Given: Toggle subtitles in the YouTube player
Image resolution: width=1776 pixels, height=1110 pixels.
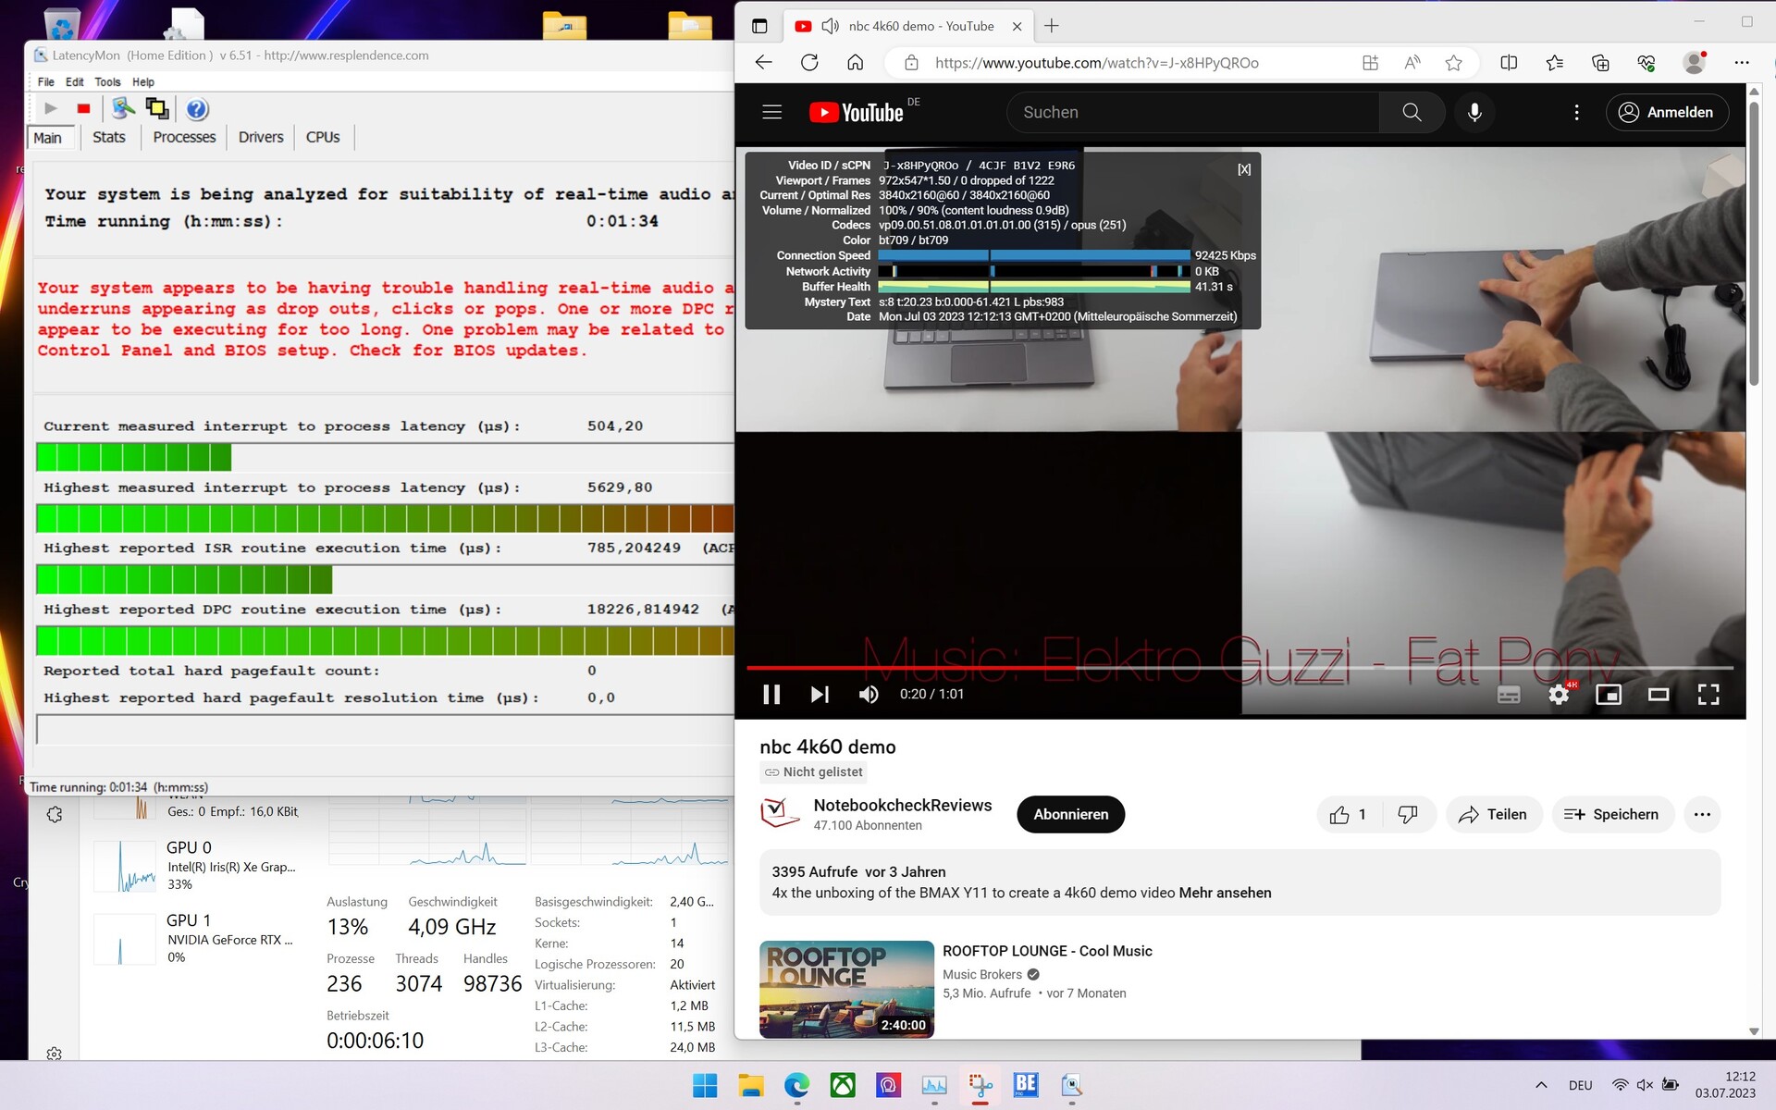Looking at the screenshot, I should 1508,694.
